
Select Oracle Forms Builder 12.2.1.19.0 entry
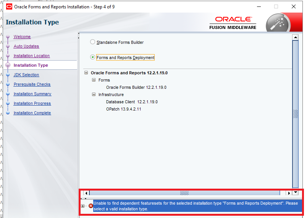point(136,87)
